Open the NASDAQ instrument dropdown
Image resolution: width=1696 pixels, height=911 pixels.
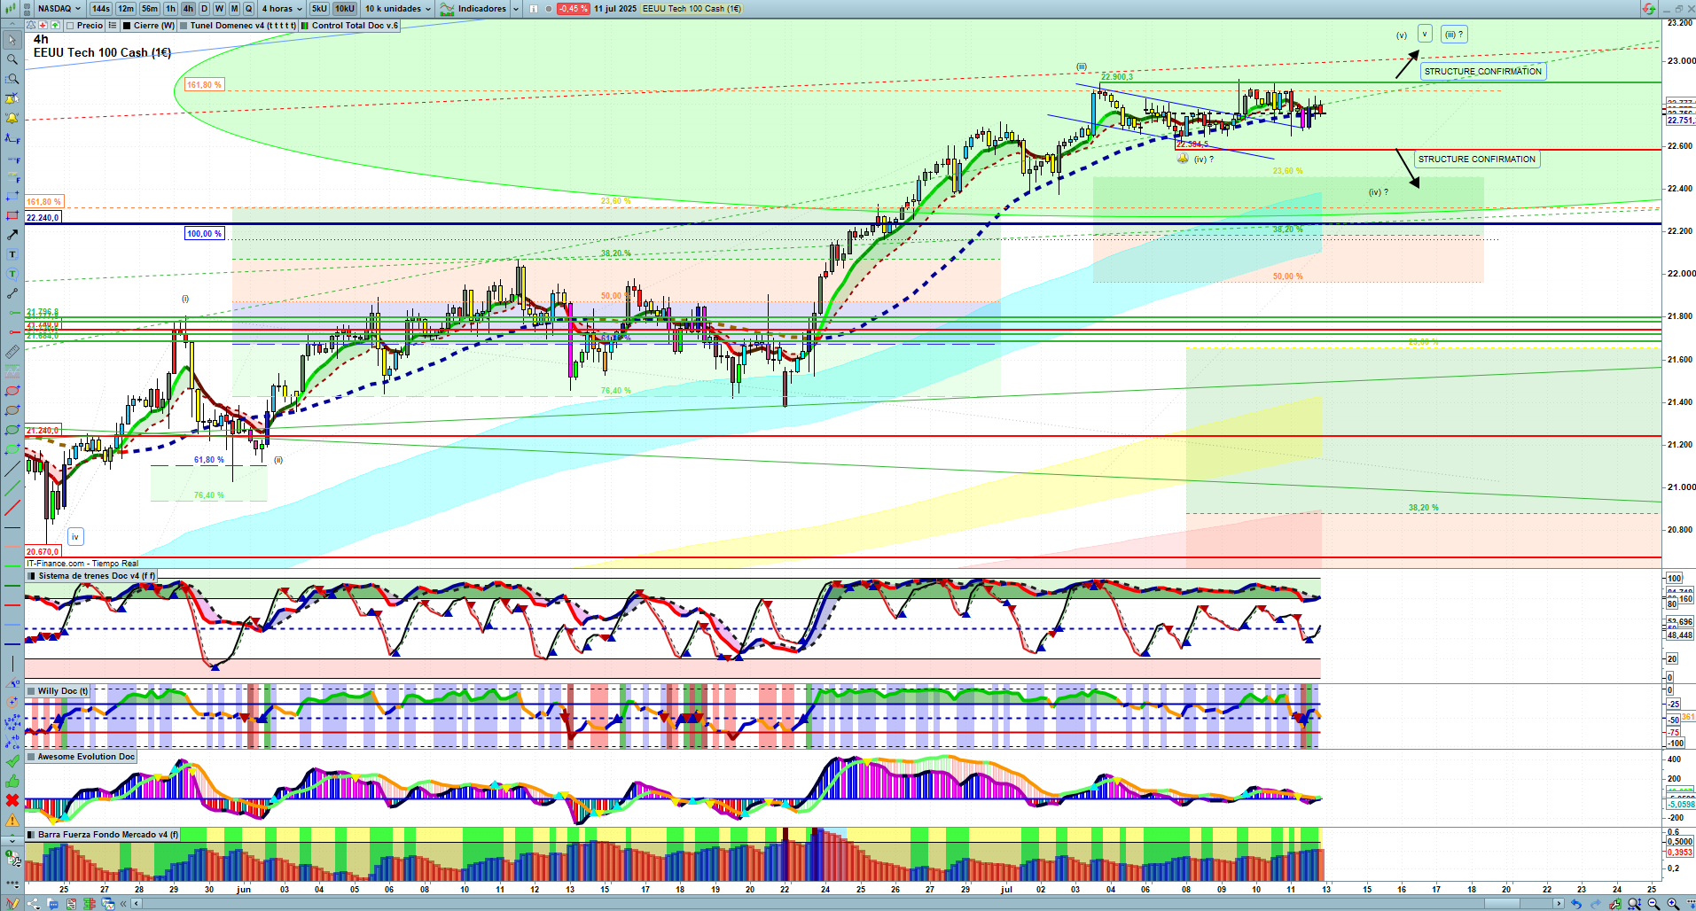pyautogui.click(x=59, y=9)
